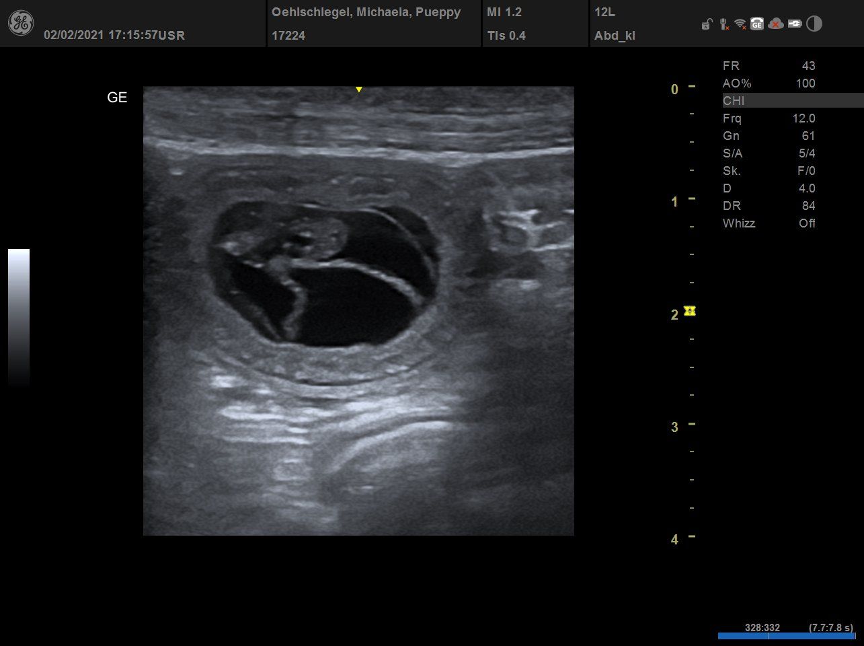Select the FR 43 parameter row
The width and height of the screenshot is (864, 646).
(769, 66)
